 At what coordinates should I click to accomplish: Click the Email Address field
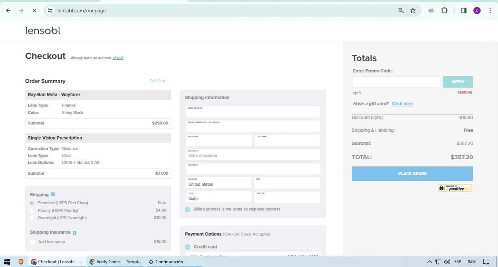[x=253, y=112]
